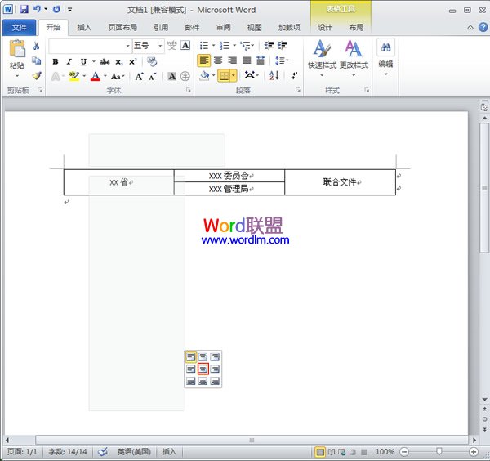Switch to the 页面布局 page layout tab

tap(122, 28)
